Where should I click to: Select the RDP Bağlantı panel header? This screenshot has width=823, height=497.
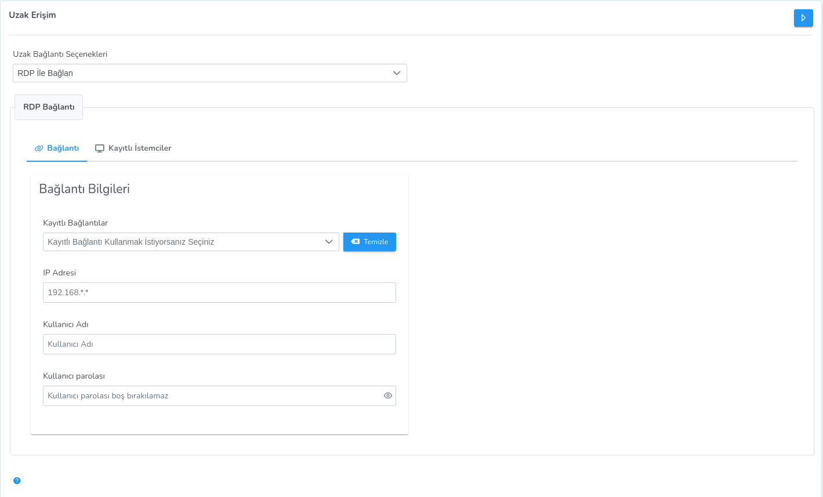point(49,107)
